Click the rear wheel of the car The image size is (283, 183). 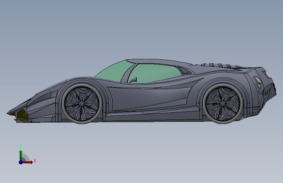[223, 104]
